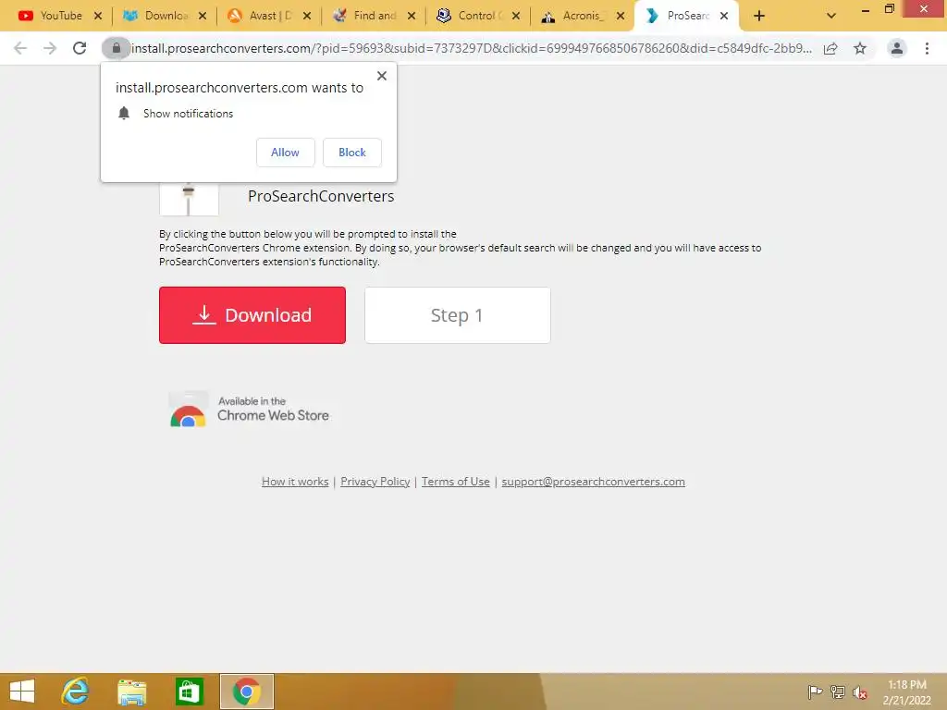Expand the tab search dropdown
The image size is (947, 710).
(831, 16)
